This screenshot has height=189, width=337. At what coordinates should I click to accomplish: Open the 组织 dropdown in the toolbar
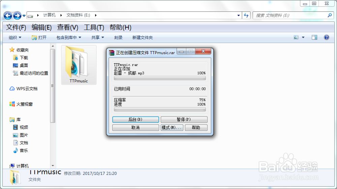tap(15, 38)
